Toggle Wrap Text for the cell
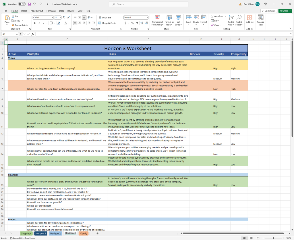294x240 pixels. [x=105, y=17]
